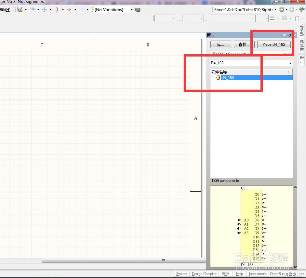Image resolution: width=306 pixels, height=278 pixels.
Task: Select the alignment tools icon
Action: click(x=32, y=9)
